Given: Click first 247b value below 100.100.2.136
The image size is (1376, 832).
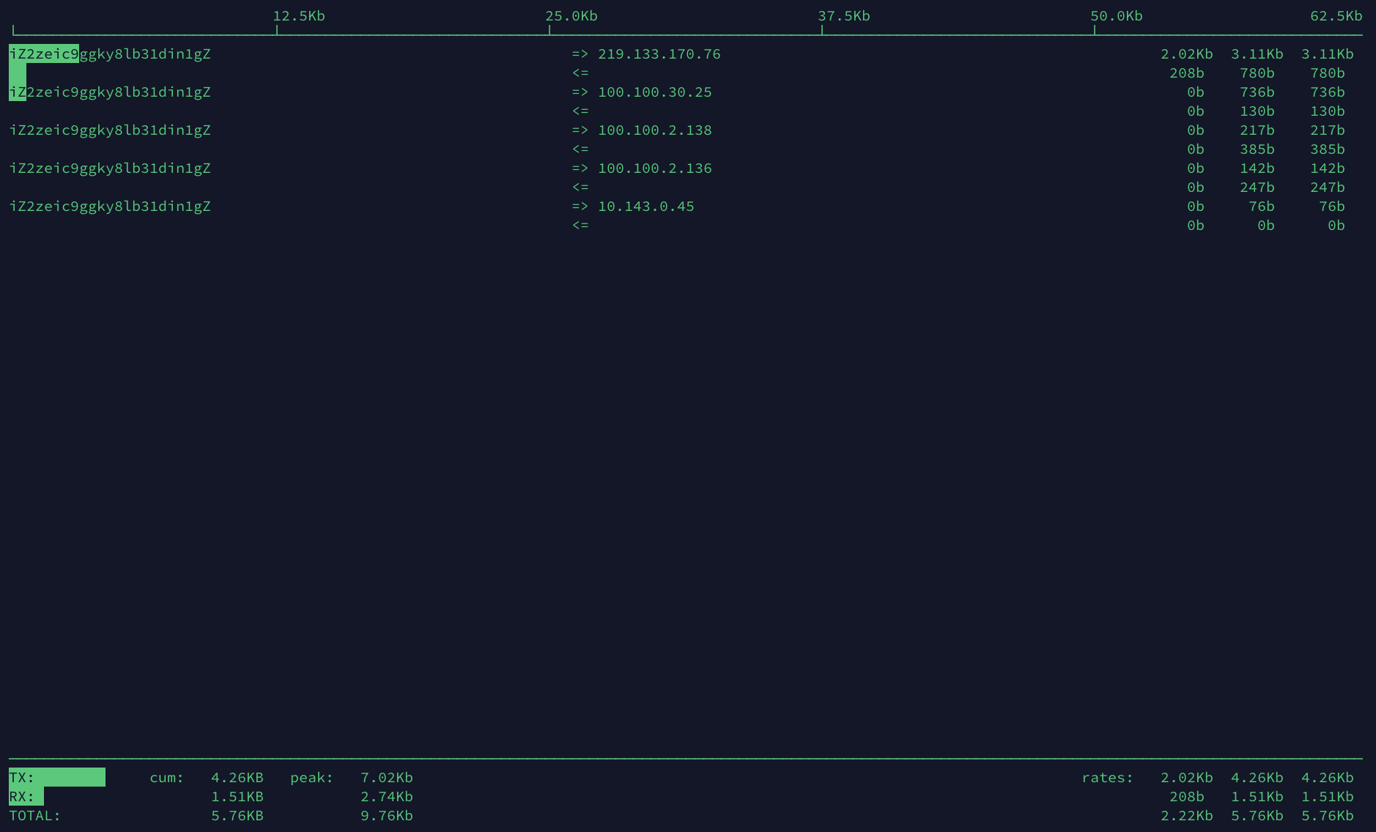Looking at the screenshot, I should (x=1257, y=187).
